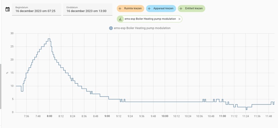Toggle the legend color dot for pump modulation
The width and height of the screenshot is (278, 128).
[111, 28]
